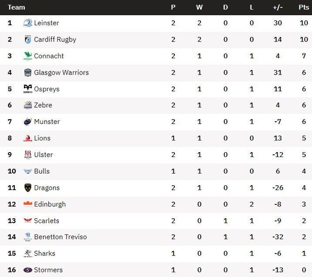
Task: Sort by the +/- column header
Action: [x=277, y=7]
